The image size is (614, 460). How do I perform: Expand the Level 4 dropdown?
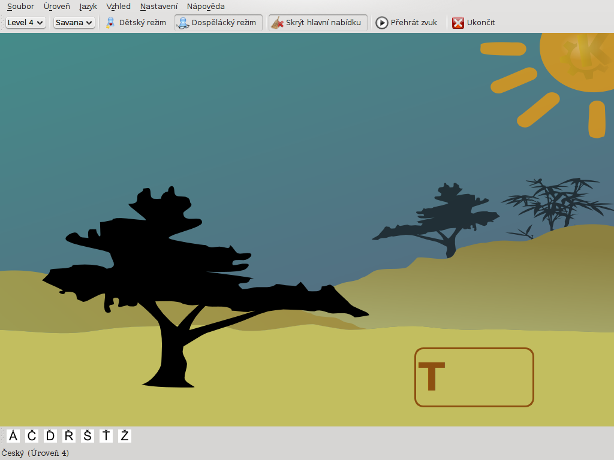click(x=25, y=22)
